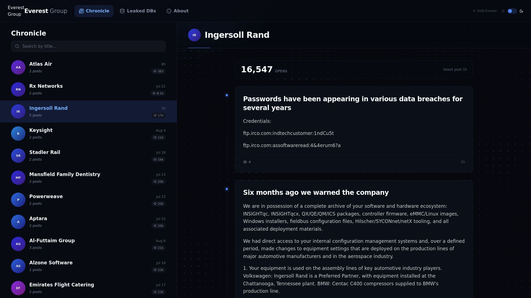The image size is (531, 298).
Task: Open the Stadler Rail chronicle entry
Action: [88, 156]
